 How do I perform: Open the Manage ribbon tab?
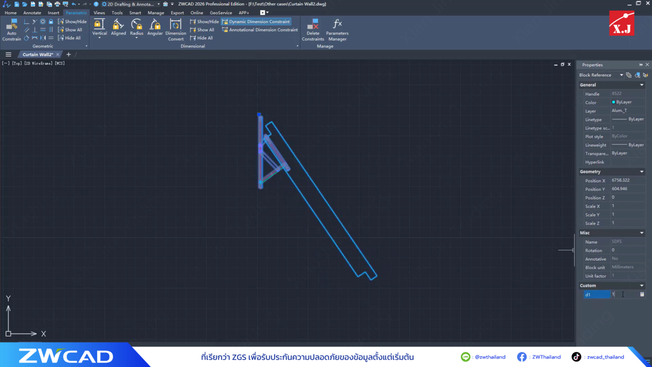tap(156, 13)
